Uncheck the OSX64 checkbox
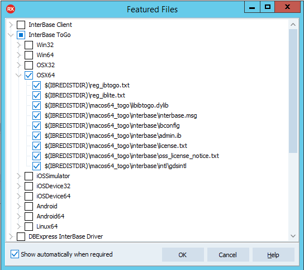Image resolution: width=304 pixels, height=270 pixels. coord(28,75)
